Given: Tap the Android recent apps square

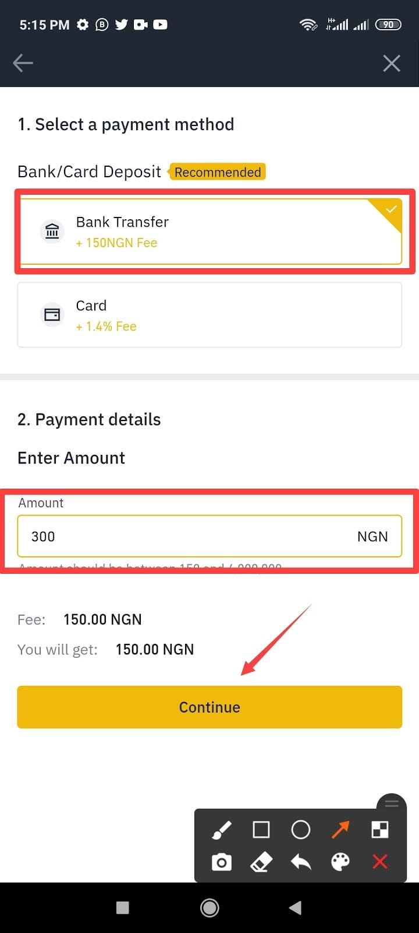Looking at the screenshot, I should (x=123, y=908).
